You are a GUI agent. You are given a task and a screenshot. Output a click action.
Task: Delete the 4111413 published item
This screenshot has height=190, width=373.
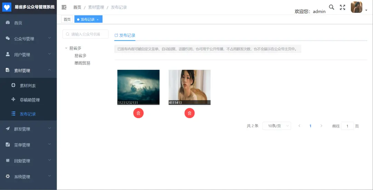190,113
